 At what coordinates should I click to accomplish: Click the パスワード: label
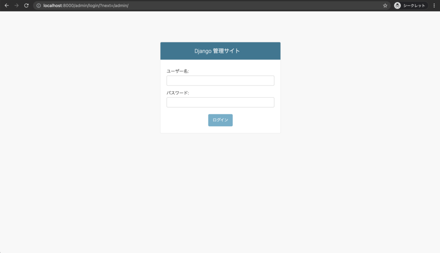(177, 93)
